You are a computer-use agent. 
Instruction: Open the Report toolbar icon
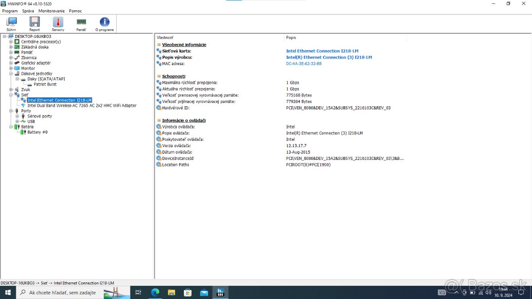point(34,23)
